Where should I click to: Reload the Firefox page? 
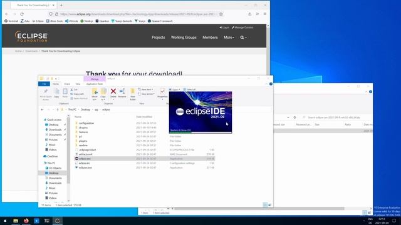(22, 14)
